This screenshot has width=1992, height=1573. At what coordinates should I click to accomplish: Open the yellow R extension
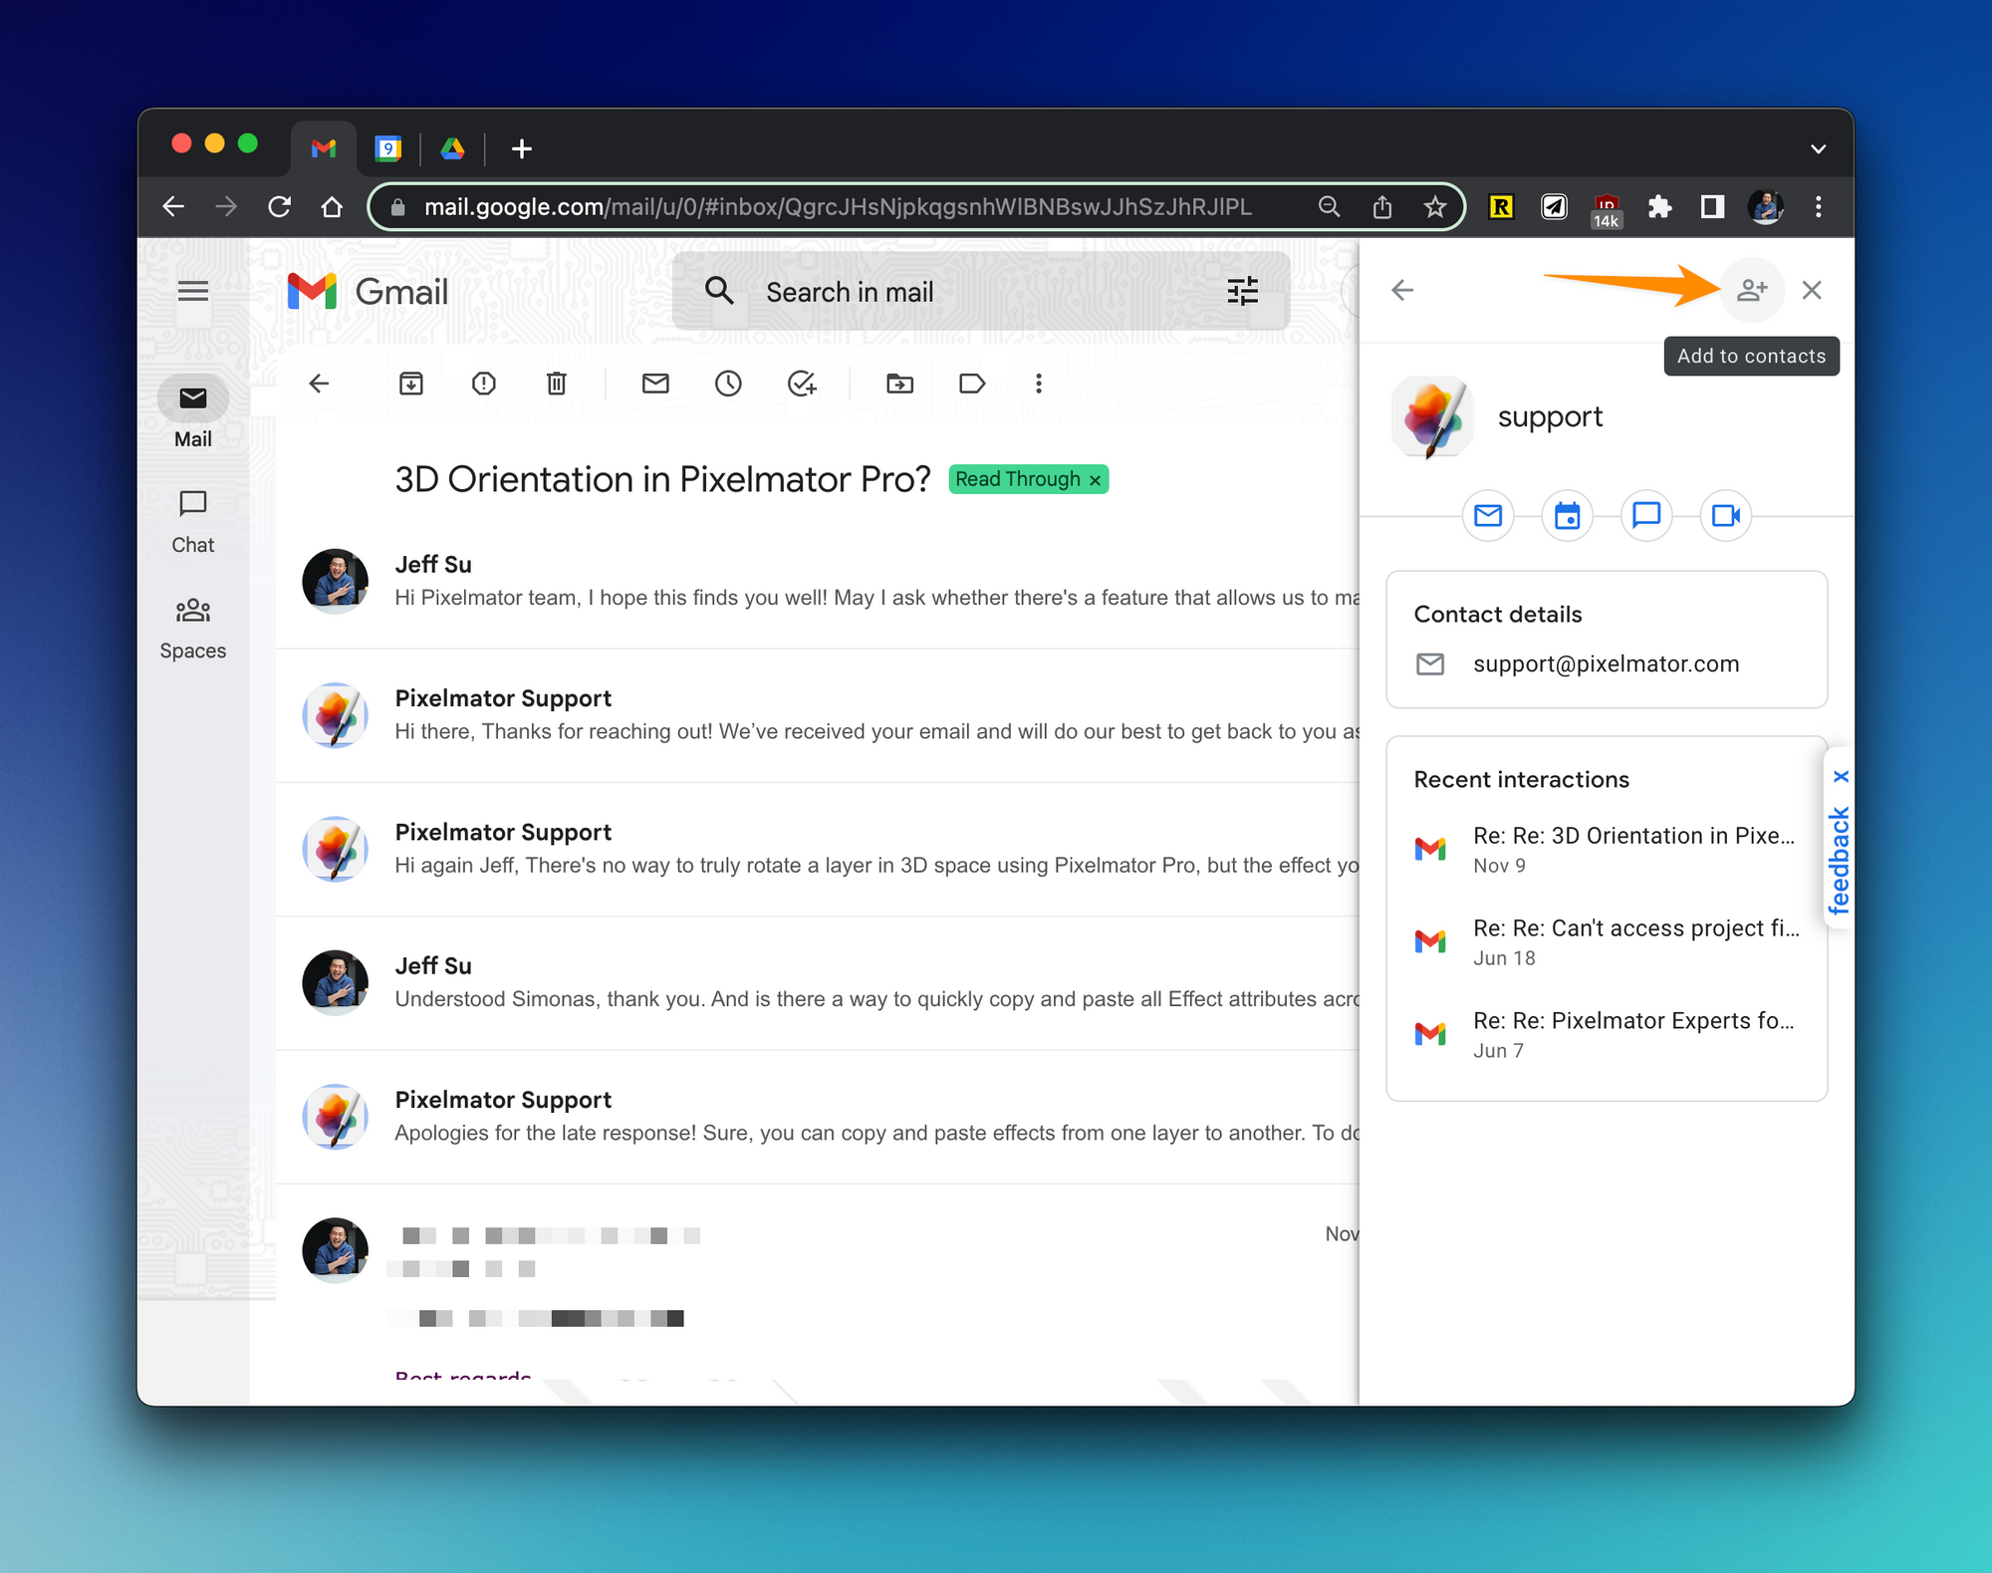click(x=1501, y=206)
